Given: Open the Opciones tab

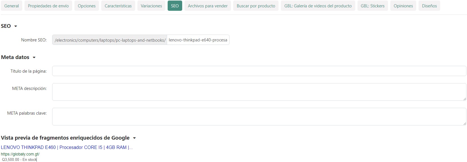Looking at the screenshot, I should pos(87,6).
